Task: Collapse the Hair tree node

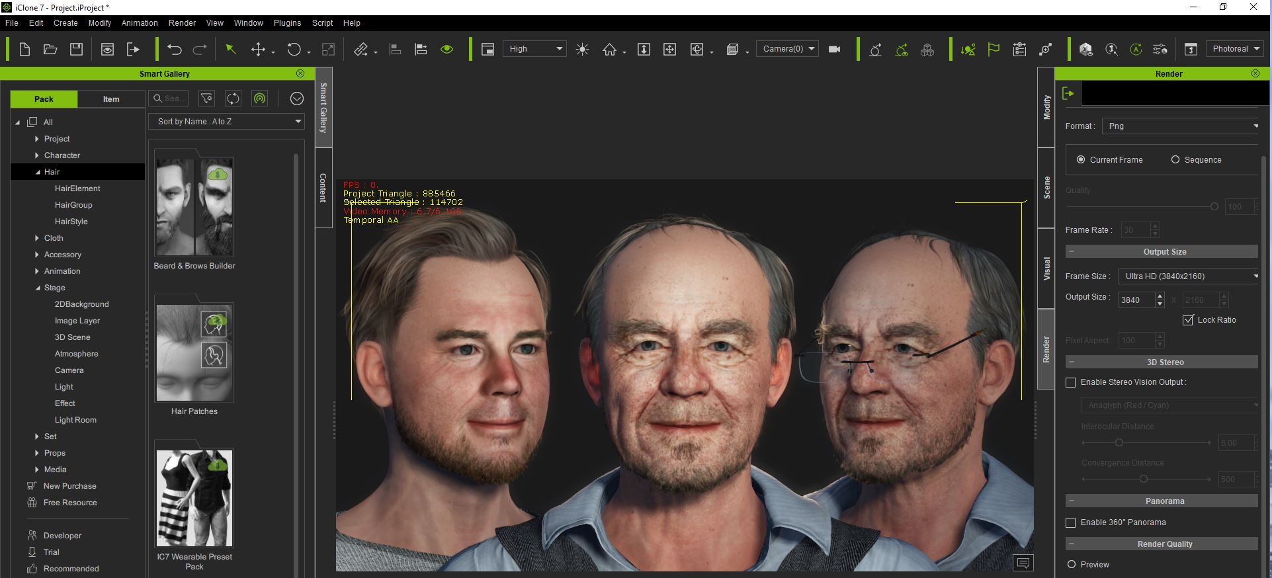Action: coord(38,172)
